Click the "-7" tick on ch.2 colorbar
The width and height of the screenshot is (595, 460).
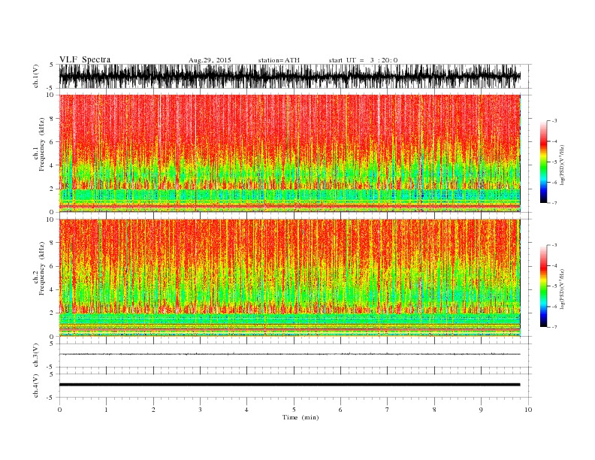coord(554,327)
